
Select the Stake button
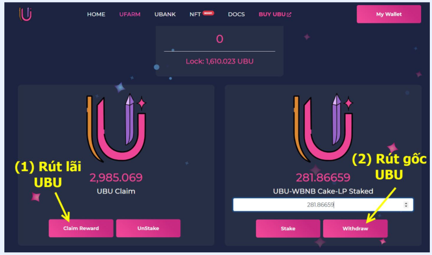coord(288,228)
